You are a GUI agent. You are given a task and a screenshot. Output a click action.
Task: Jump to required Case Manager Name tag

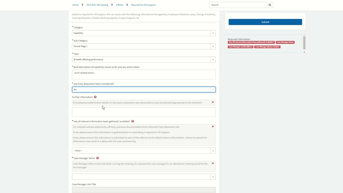click(x=285, y=42)
